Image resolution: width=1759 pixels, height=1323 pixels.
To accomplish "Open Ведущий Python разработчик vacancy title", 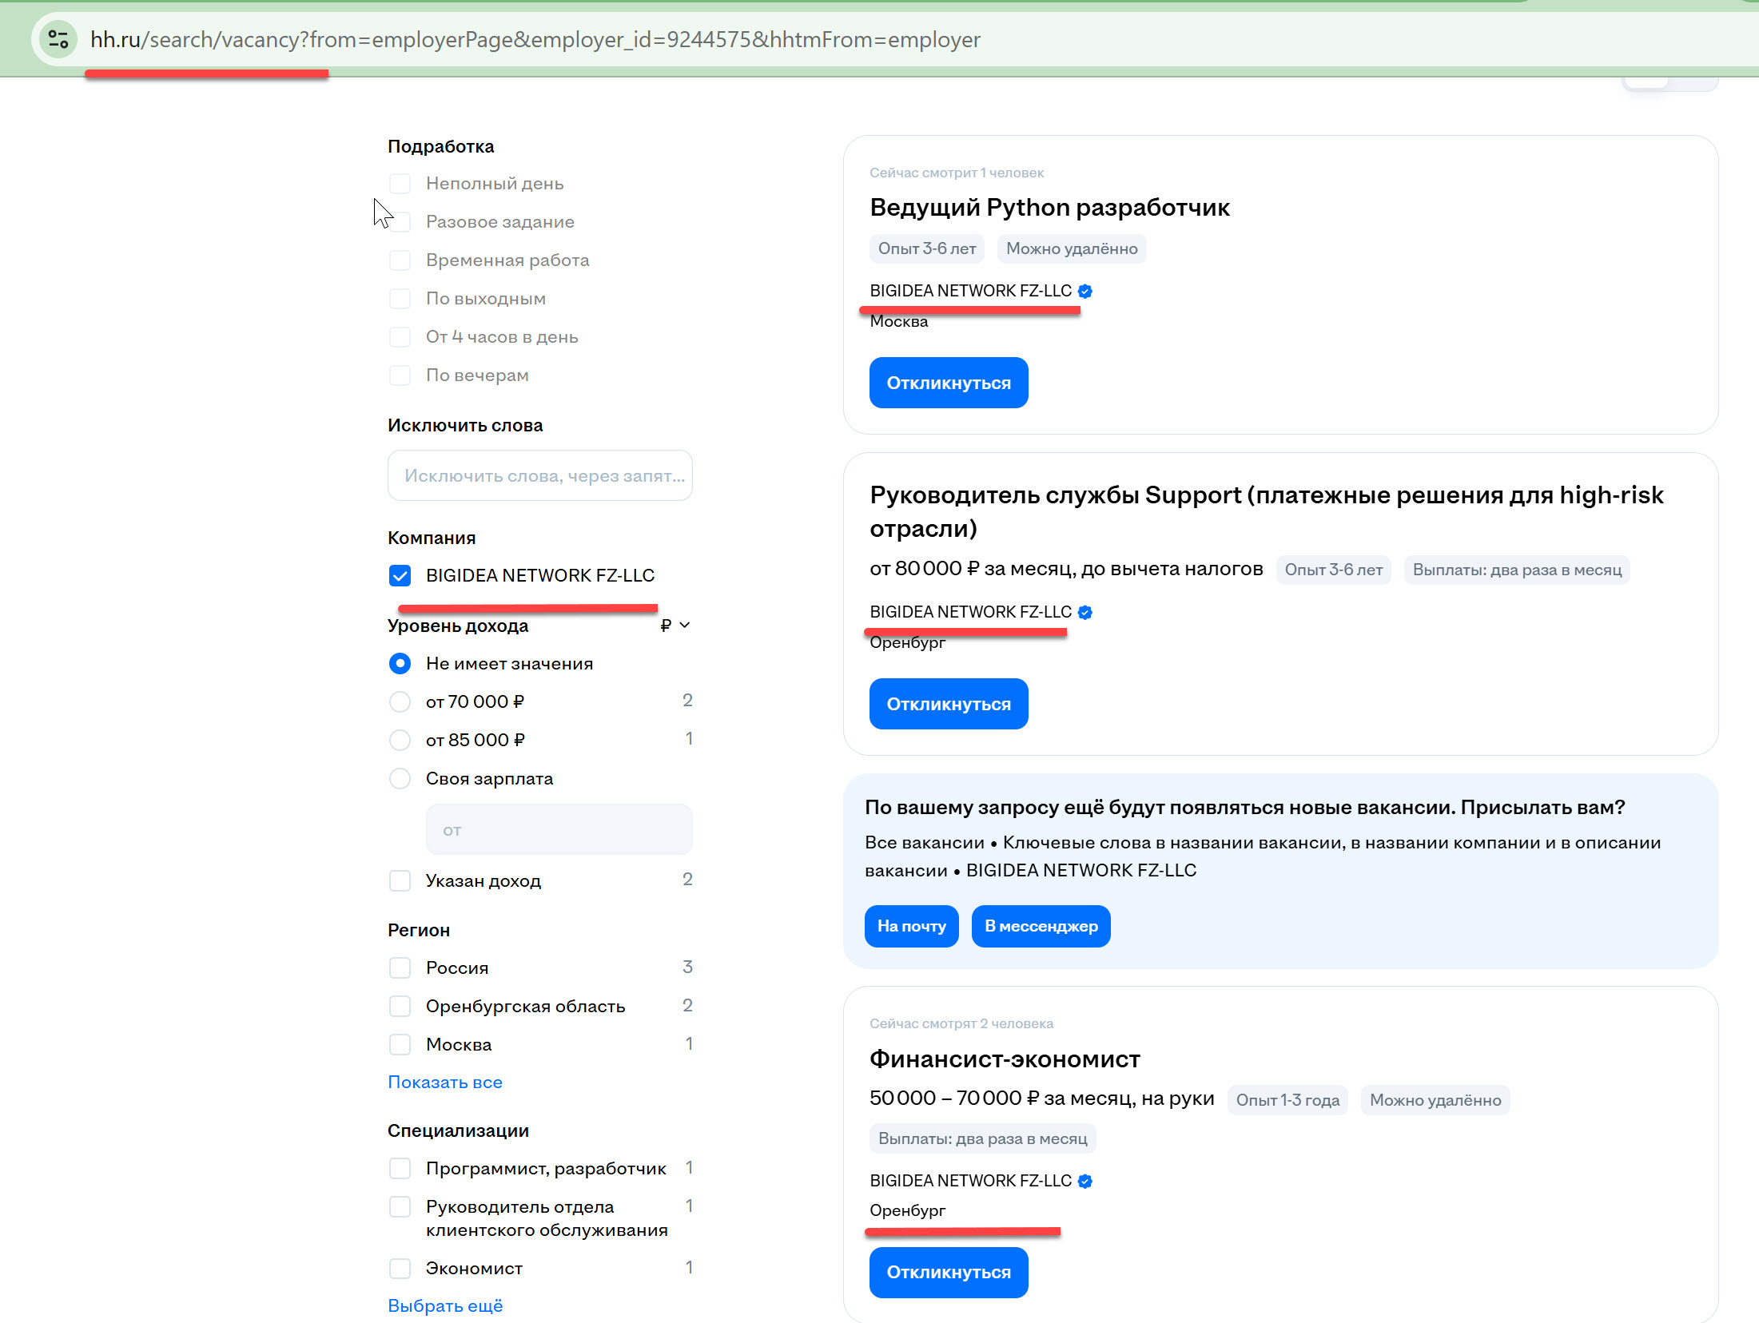I will (x=1049, y=208).
